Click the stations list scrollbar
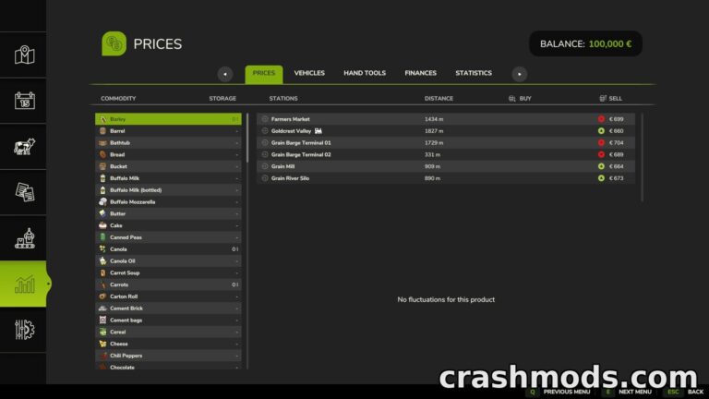 pyautogui.click(x=642, y=157)
